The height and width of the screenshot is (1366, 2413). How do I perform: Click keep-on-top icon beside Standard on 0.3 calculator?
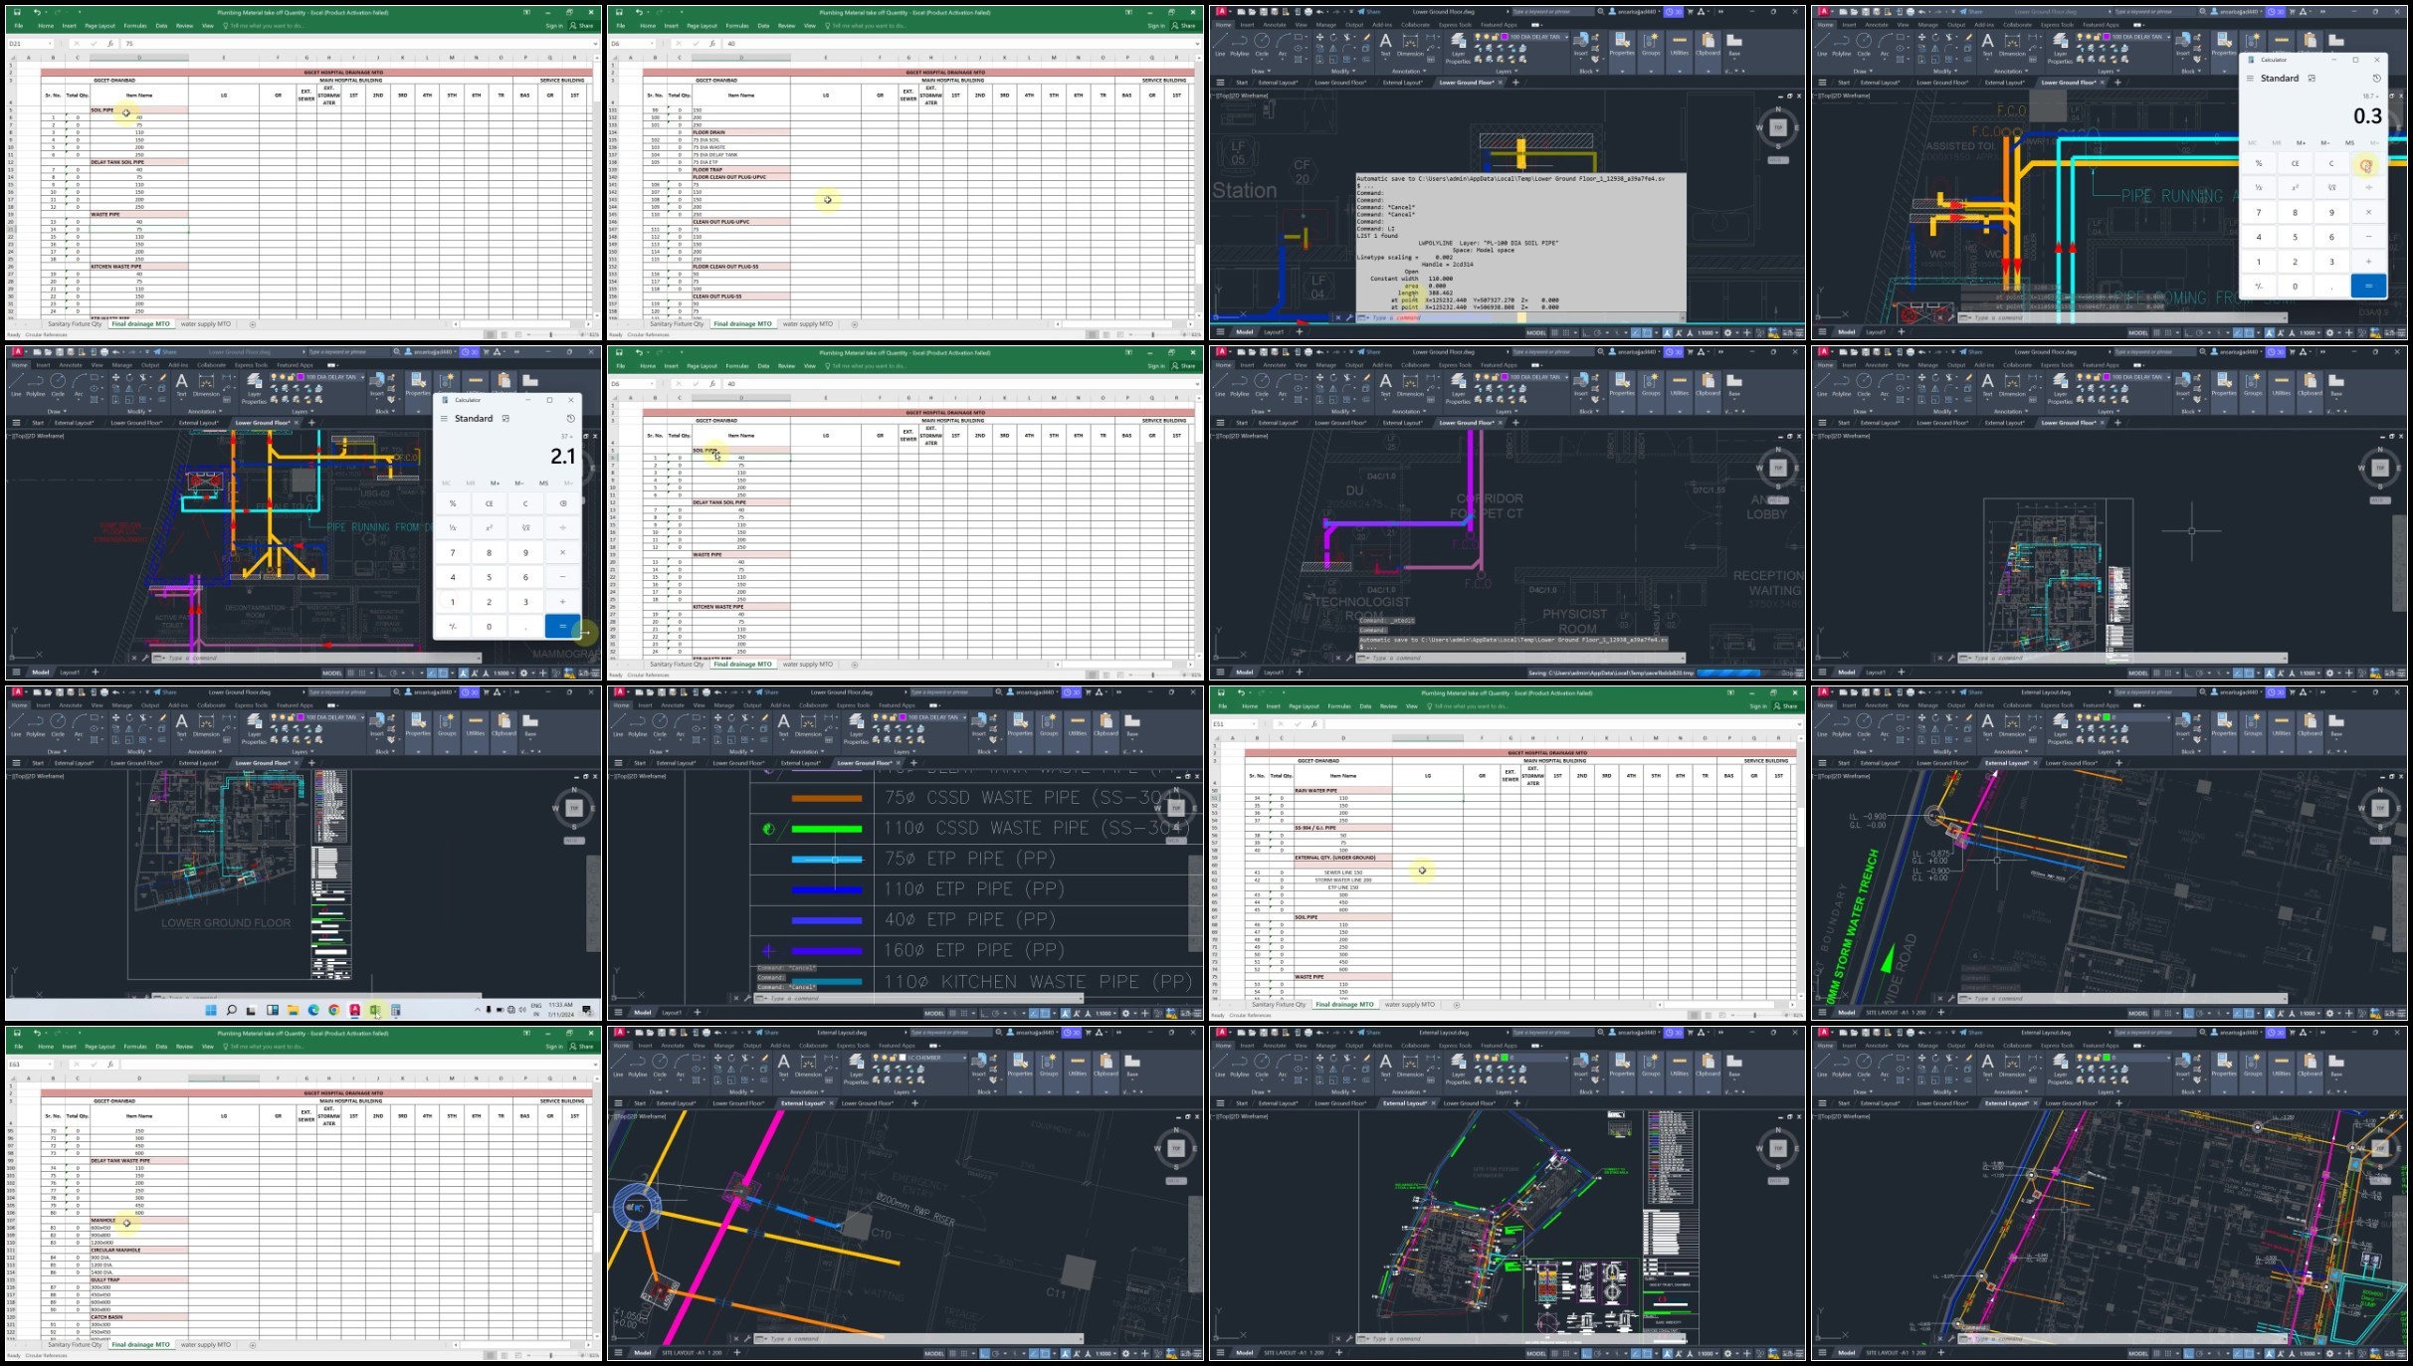click(2312, 78)
